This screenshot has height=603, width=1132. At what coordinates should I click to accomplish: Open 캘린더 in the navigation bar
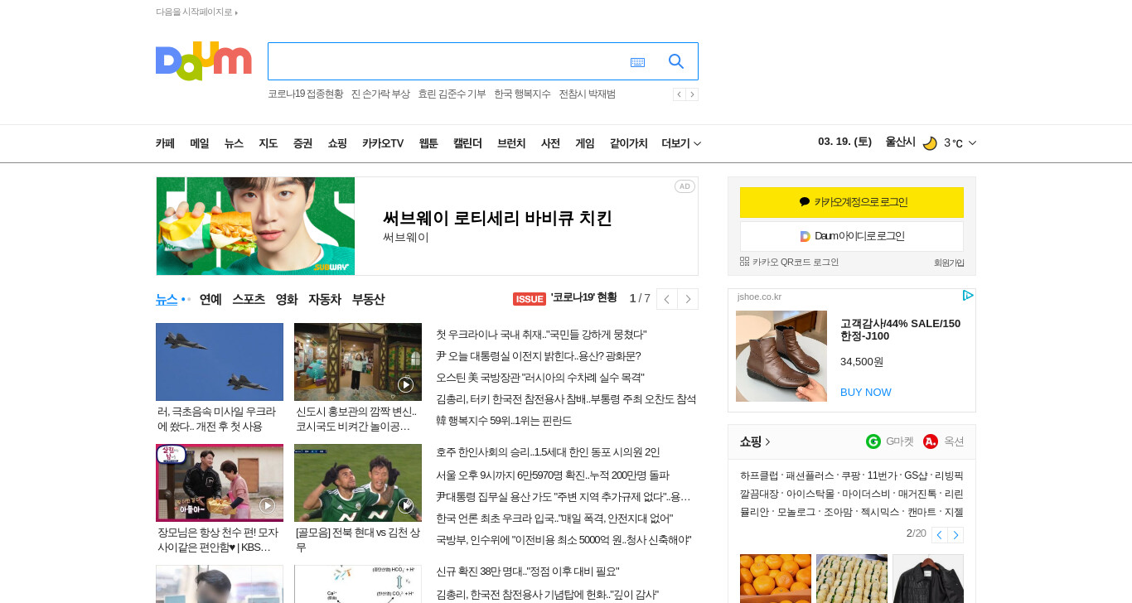[467, 143]
